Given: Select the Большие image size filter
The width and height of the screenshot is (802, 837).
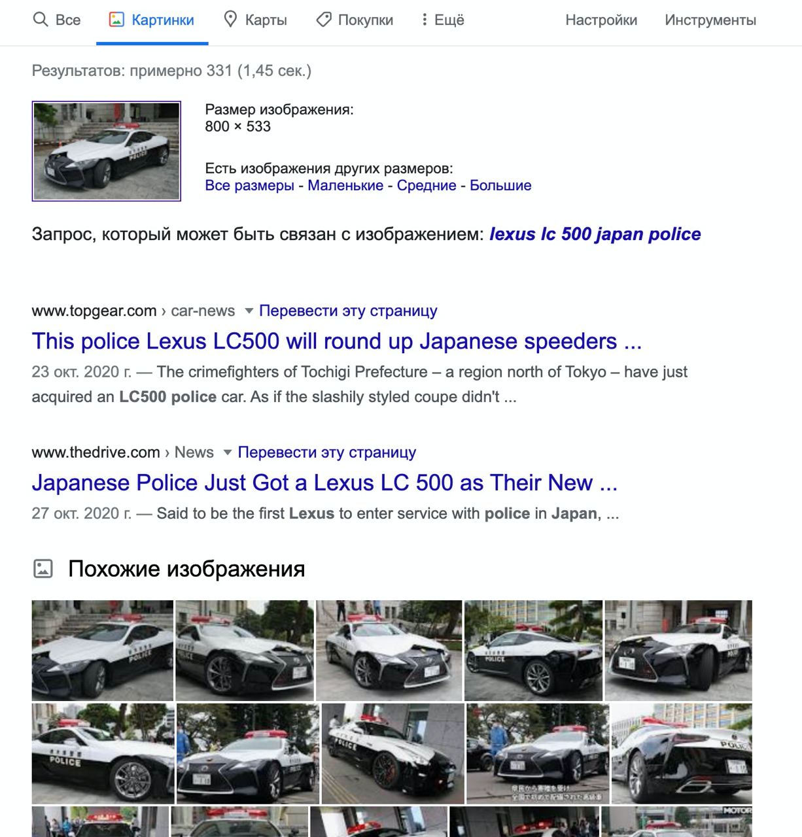Looking at the screenshot, I should coord(500,185).
